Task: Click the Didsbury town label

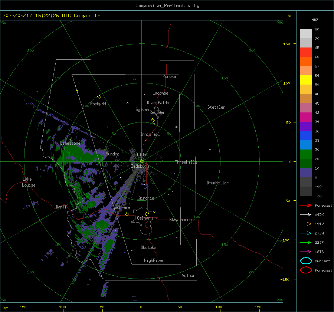Action: click(140, 166)
